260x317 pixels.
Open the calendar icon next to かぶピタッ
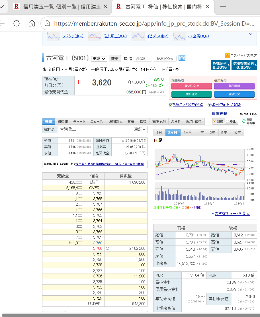click(182, 58)
